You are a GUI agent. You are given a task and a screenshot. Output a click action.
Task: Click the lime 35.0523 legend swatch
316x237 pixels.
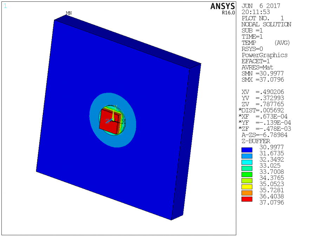click(247, 181)
